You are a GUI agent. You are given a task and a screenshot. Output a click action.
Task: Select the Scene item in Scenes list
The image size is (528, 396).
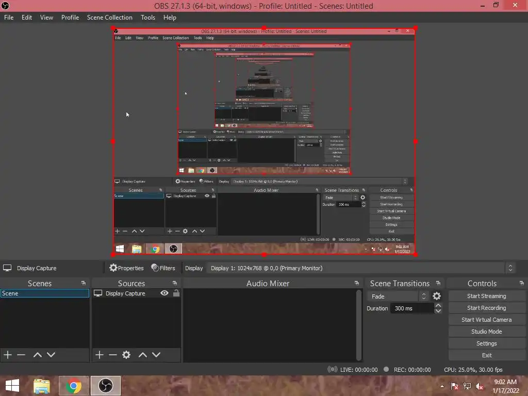45,293
